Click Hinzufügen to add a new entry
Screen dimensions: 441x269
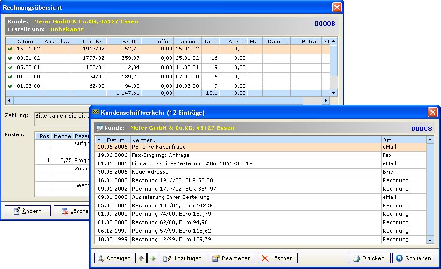183,258
